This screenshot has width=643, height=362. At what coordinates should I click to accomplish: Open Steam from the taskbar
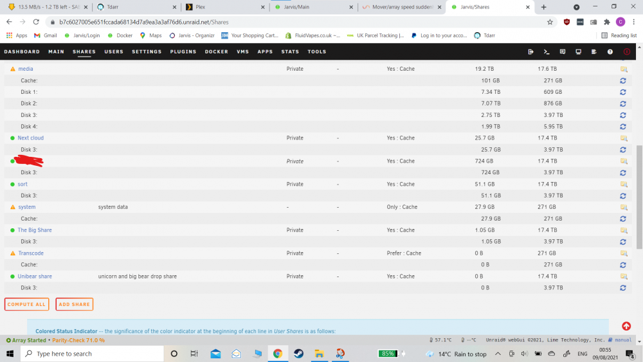(298, 354)
